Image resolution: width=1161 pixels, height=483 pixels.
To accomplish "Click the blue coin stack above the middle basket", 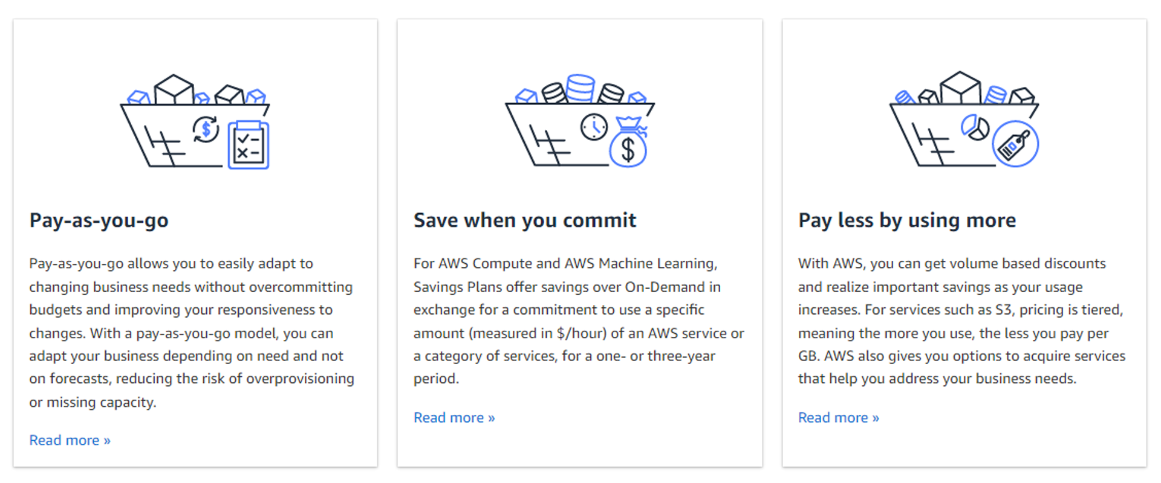I will (x=580, y=88).
